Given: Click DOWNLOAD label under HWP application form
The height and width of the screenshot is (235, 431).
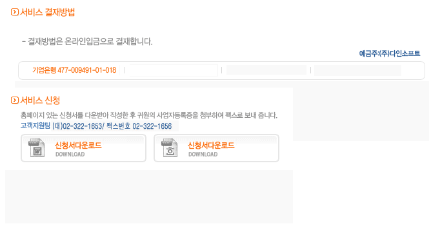Looking at the screenshot, I should click(x=203, y=155).
